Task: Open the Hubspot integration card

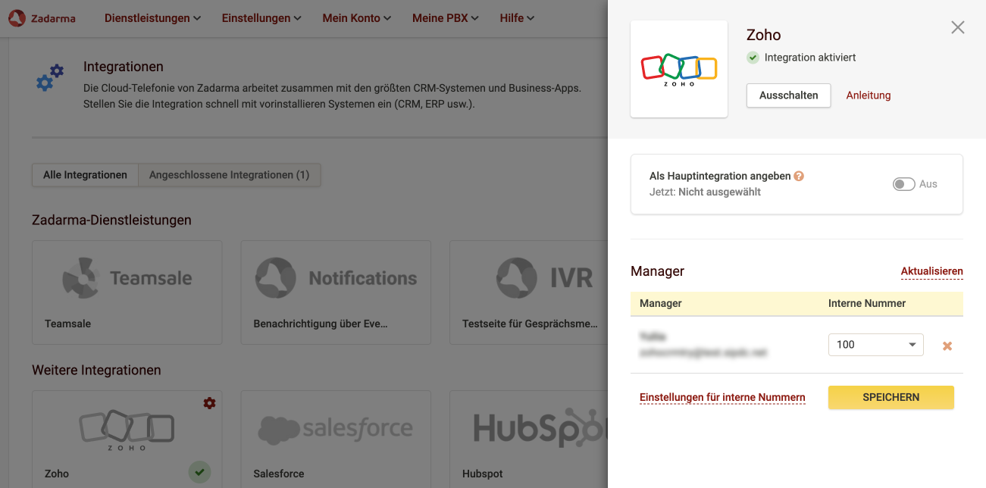Action: click(x=528, y=439)
